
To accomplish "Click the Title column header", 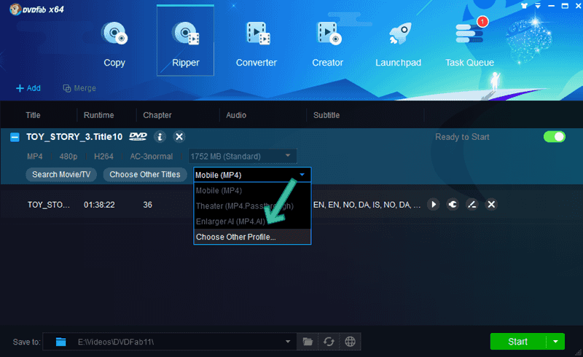I will coord(33,115).
